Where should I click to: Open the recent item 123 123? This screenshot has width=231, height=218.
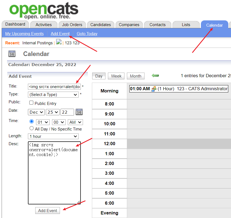72,43
